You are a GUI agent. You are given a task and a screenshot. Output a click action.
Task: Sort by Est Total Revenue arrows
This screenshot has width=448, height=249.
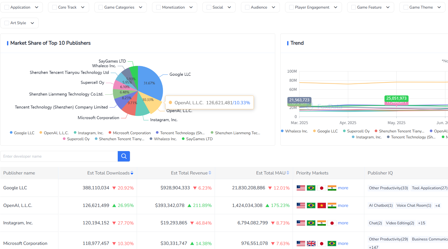(210, 173)
